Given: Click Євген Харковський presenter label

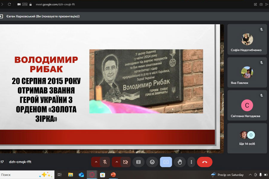Looking at the screenshot, I should [x=43, y=16].
